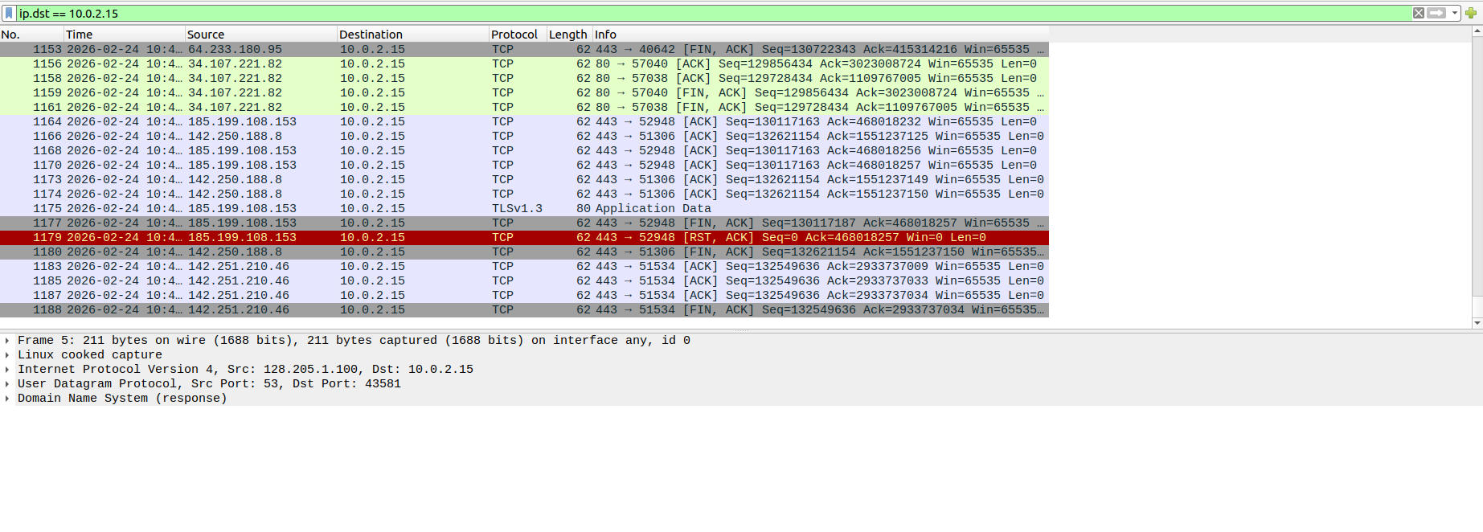Screen dimensions: 1483x532
Task: Click the packet list scrollbar down arrow
Action: [x=1477, y=322]
